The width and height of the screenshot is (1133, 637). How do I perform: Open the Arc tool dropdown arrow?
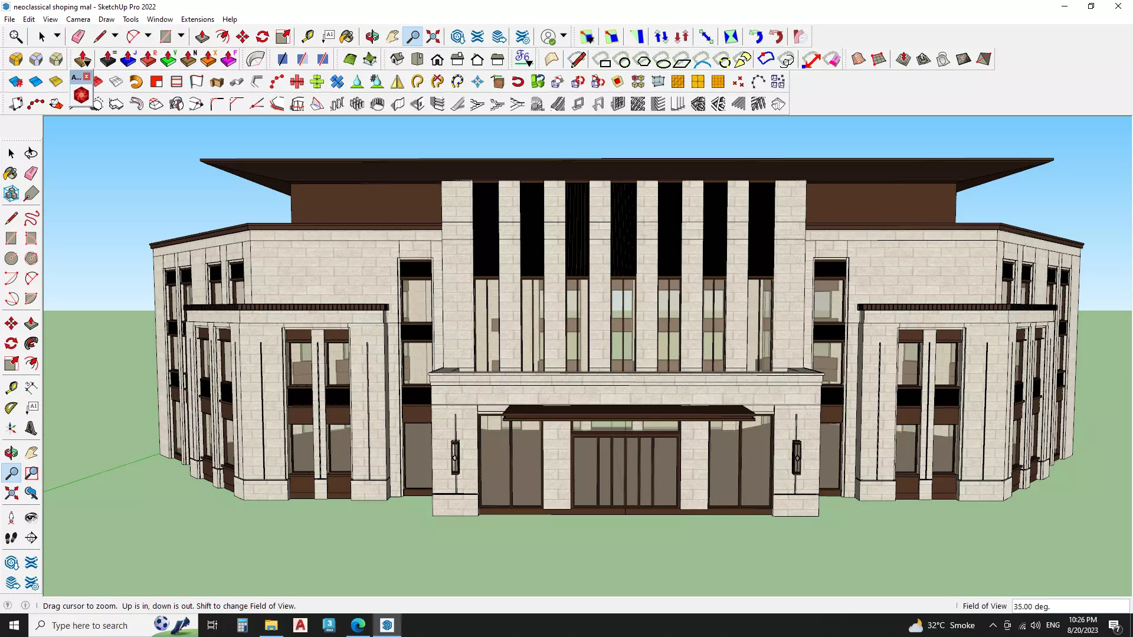[148, 36]
